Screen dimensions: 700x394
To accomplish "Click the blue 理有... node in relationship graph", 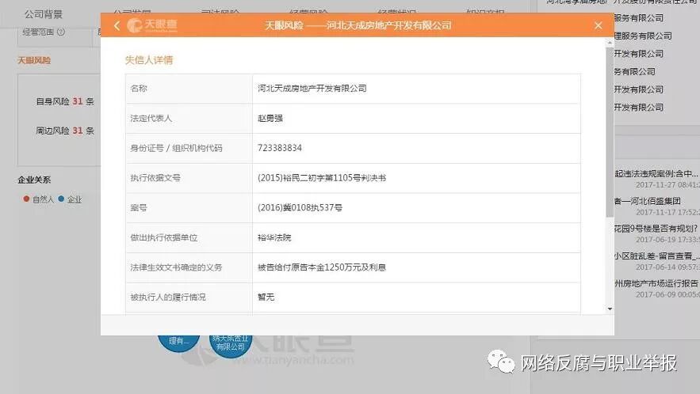I will [178, 342].
